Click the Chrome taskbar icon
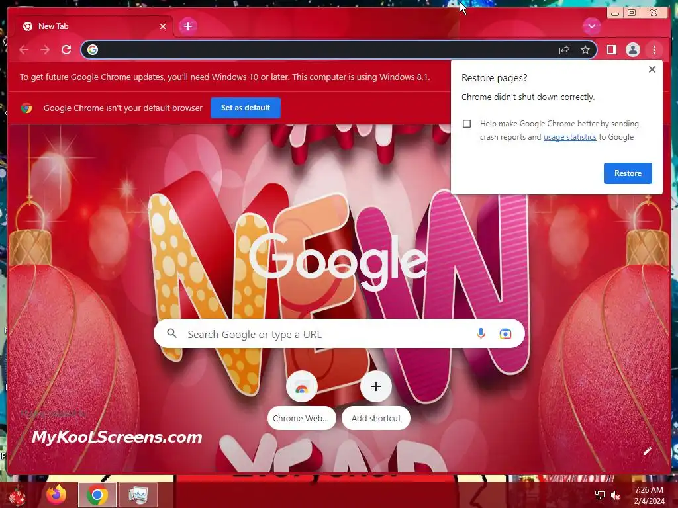Screen dimensions: 678x508 [x=97, y=495]
